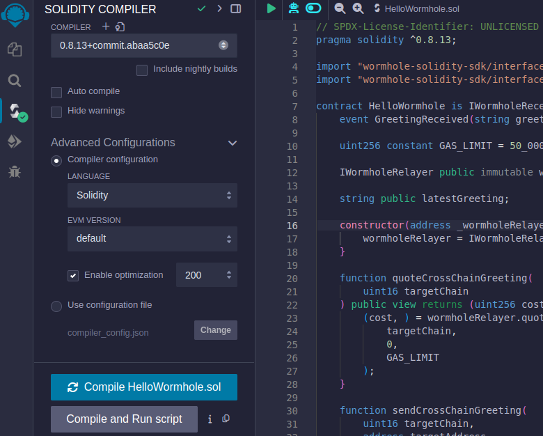Screen dimensions: 543x436
Task: Uncheck Enable optimization checkbox
Action: (73, 276)
